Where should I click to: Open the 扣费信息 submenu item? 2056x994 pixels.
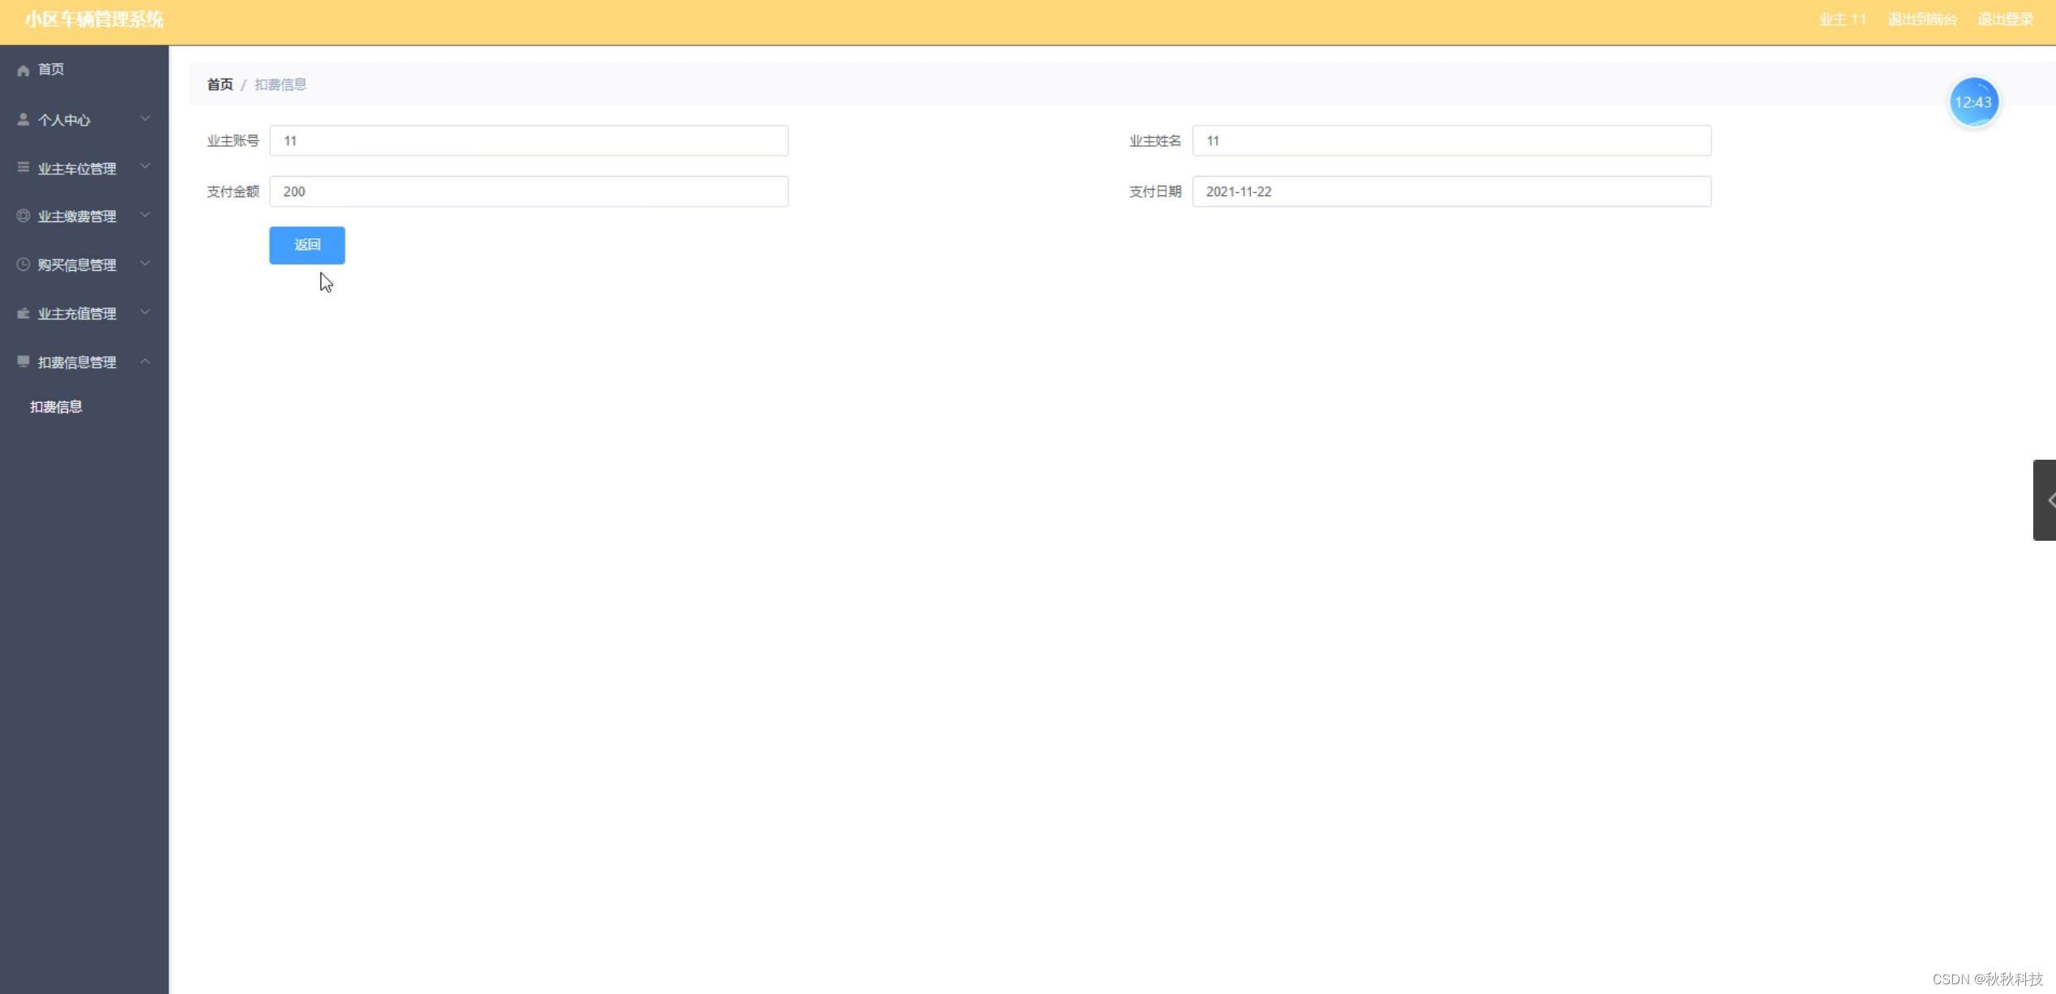[56, 407]
